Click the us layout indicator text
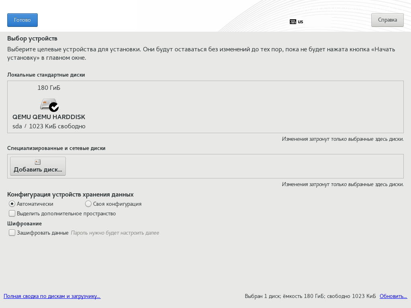Screen dimensions: 411x308 click(301, 22)
